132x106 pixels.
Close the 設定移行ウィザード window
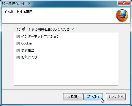(124, 3)
